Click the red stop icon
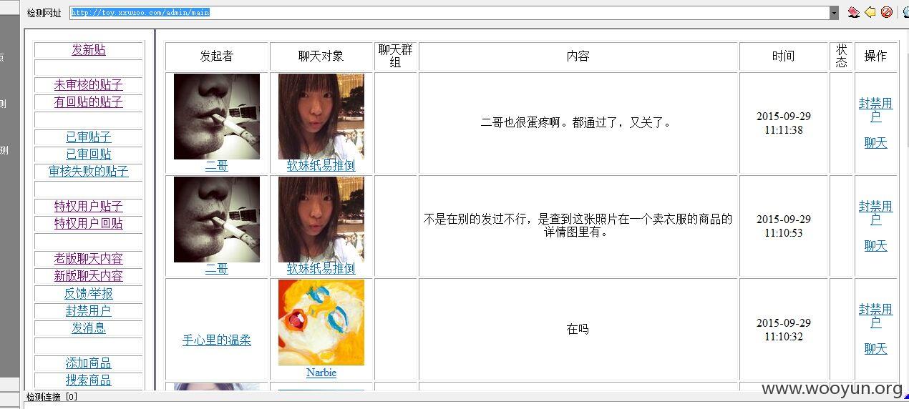This screenshot has width=909, height=409. click(x=887, y=12)
